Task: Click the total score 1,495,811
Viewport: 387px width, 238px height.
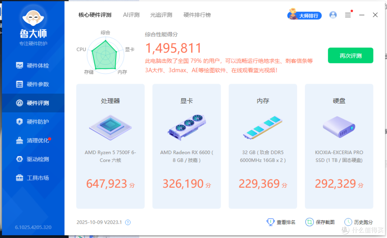Action: tap(173, 48)
